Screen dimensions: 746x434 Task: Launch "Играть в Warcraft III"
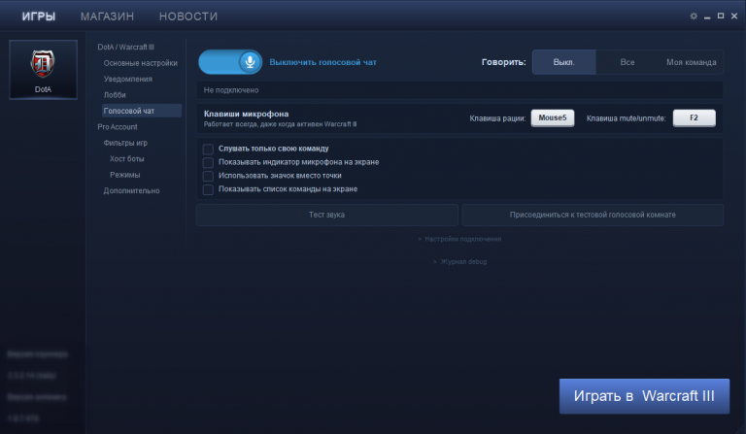click(x=644, y=396)
